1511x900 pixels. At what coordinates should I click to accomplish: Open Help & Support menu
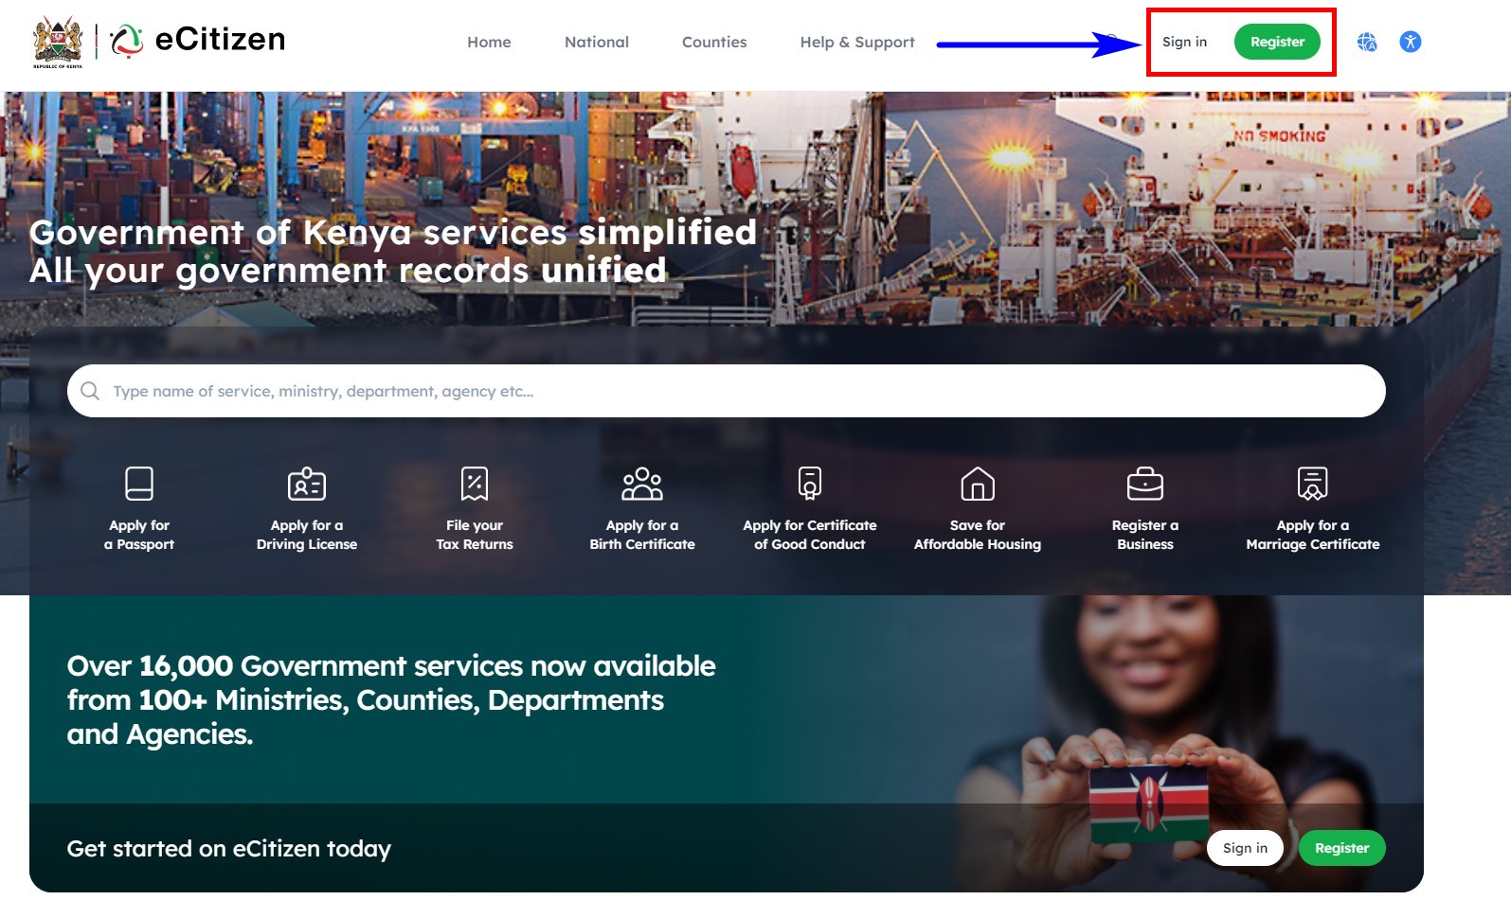(857, 42)
